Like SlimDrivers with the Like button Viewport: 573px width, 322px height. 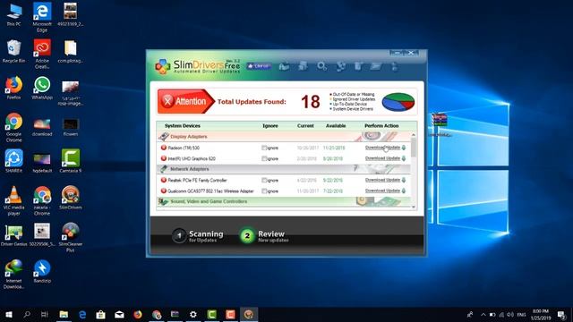(259, 66)
